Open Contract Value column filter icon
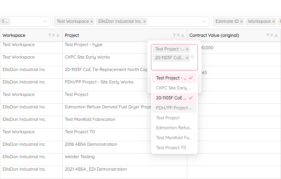 tap(268, 35)
